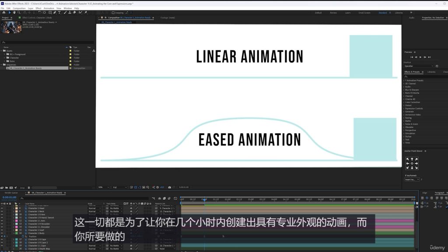This screenshot has width=448, height=252.
Task: Expand the BG + Foreground folder
Action: coord(4,54)
